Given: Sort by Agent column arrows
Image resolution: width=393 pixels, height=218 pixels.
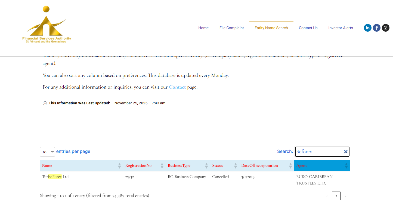Looking at the screenshot, I should [x=346, y=166].
